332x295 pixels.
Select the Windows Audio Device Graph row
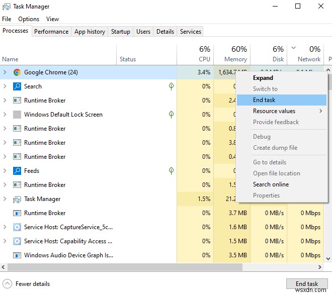pyautogui.click(x=162, y=255)
